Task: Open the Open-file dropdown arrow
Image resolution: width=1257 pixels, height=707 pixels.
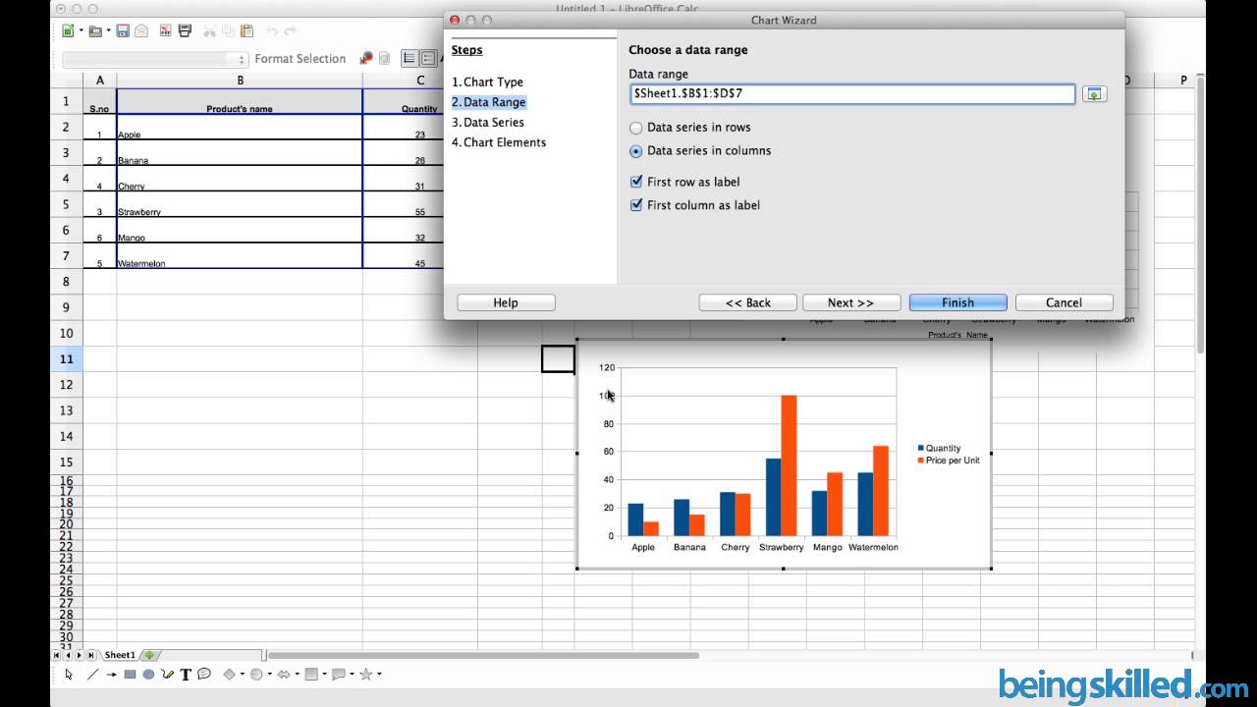Action: click(x=109, y=31)
